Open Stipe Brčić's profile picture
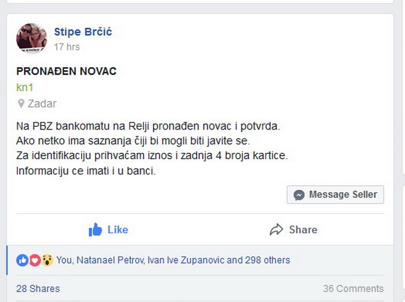The image size is (405, 302). coord(31,38)
